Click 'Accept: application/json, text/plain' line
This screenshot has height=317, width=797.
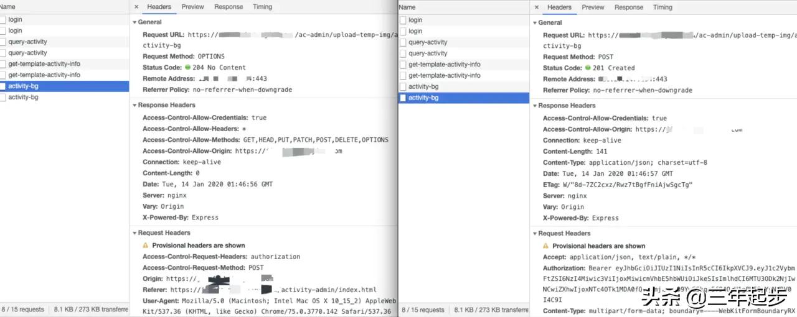point(620,257)
